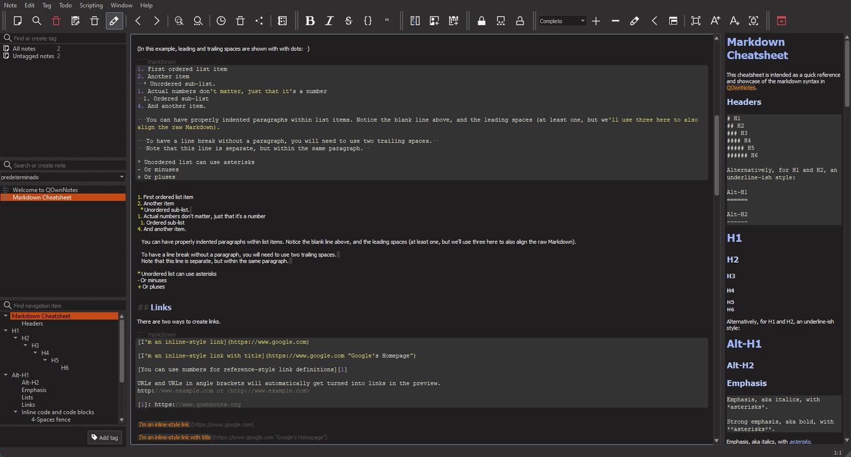
Task: Insert image using the picture icon
Action: point(434,21)
